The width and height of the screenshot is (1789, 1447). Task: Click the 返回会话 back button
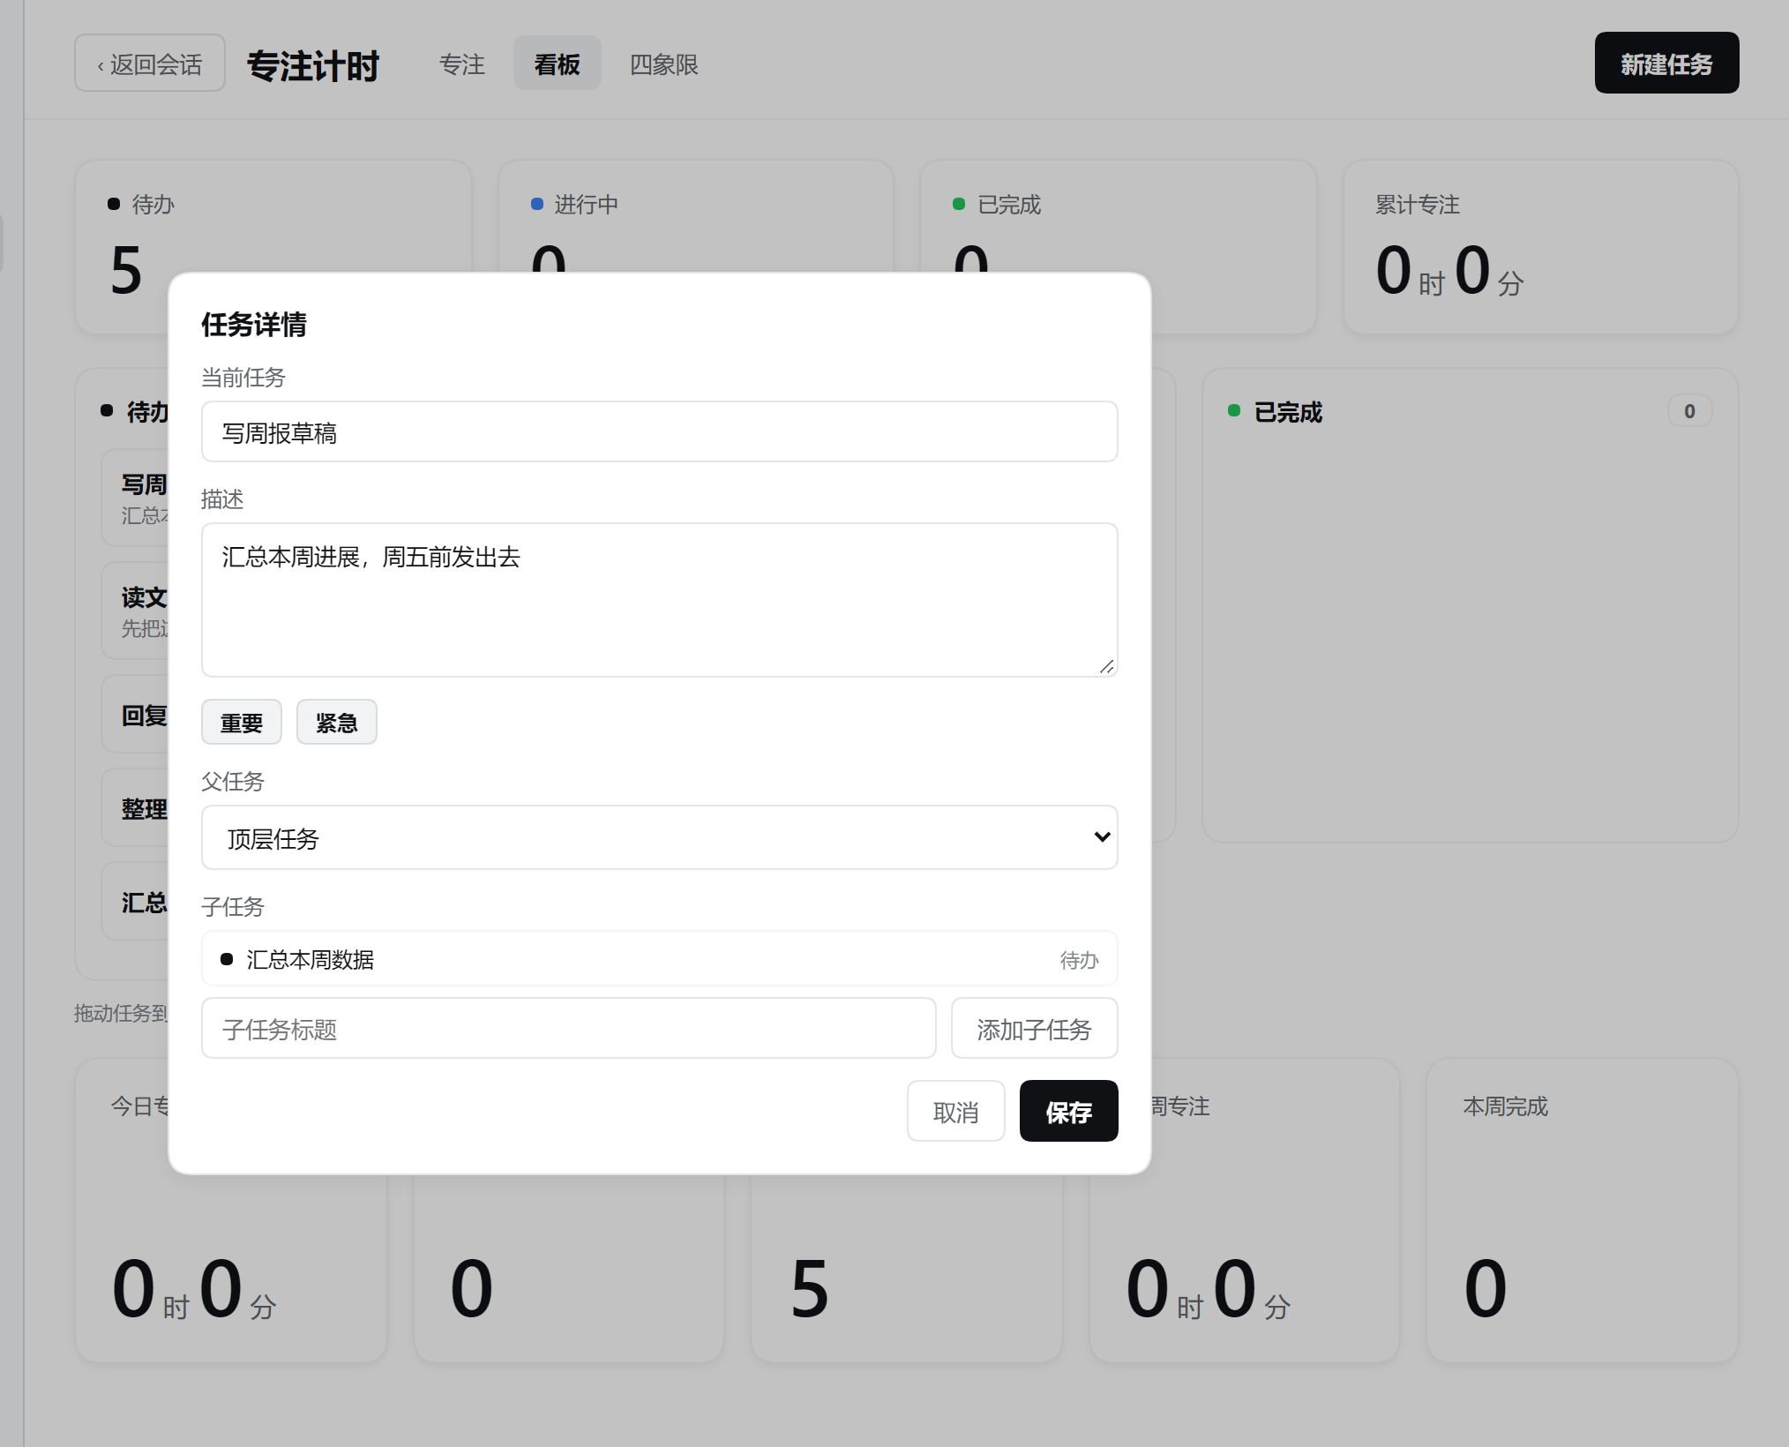pos(150,64)
